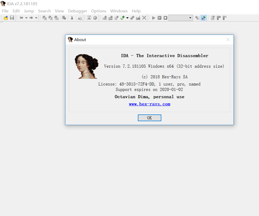Click the lady portrait in About dialog
Viewport: 259px width, 216px height.
[x=86, y=66]
